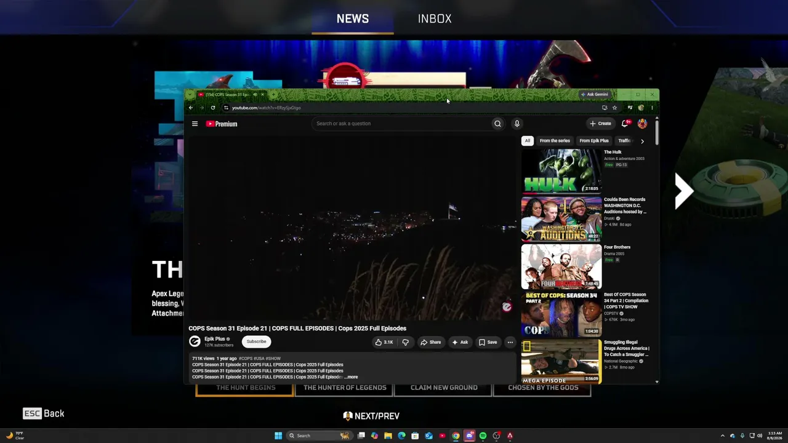Image resolution: width=788 pixels, height=443 pixels.
Task: Like the COPS video
Action: pyautogui.click(x=384, y=342)
